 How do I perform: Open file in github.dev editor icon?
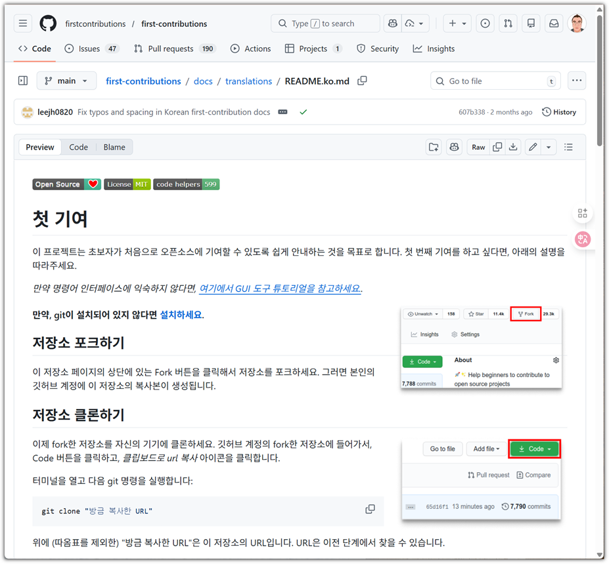434,148
